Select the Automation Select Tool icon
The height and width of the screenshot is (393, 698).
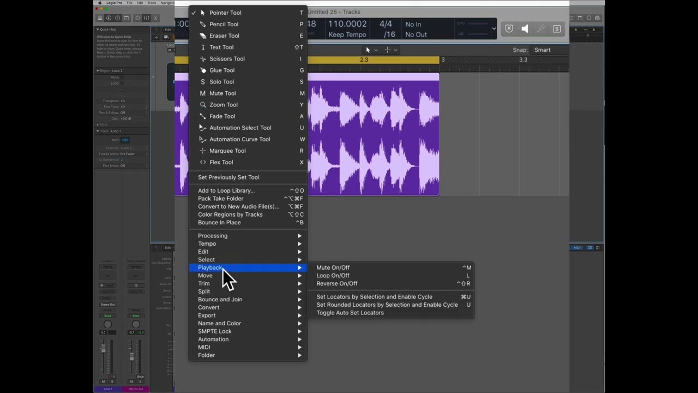point(203,128)
